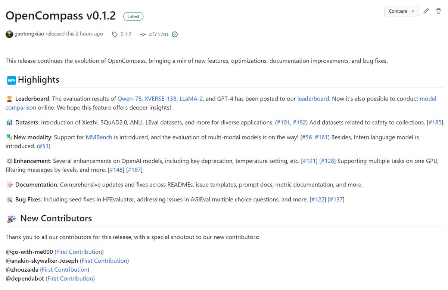Open the Qwen-7B link
This screenshot has width=448, height=290.
[x=130, y=98]
